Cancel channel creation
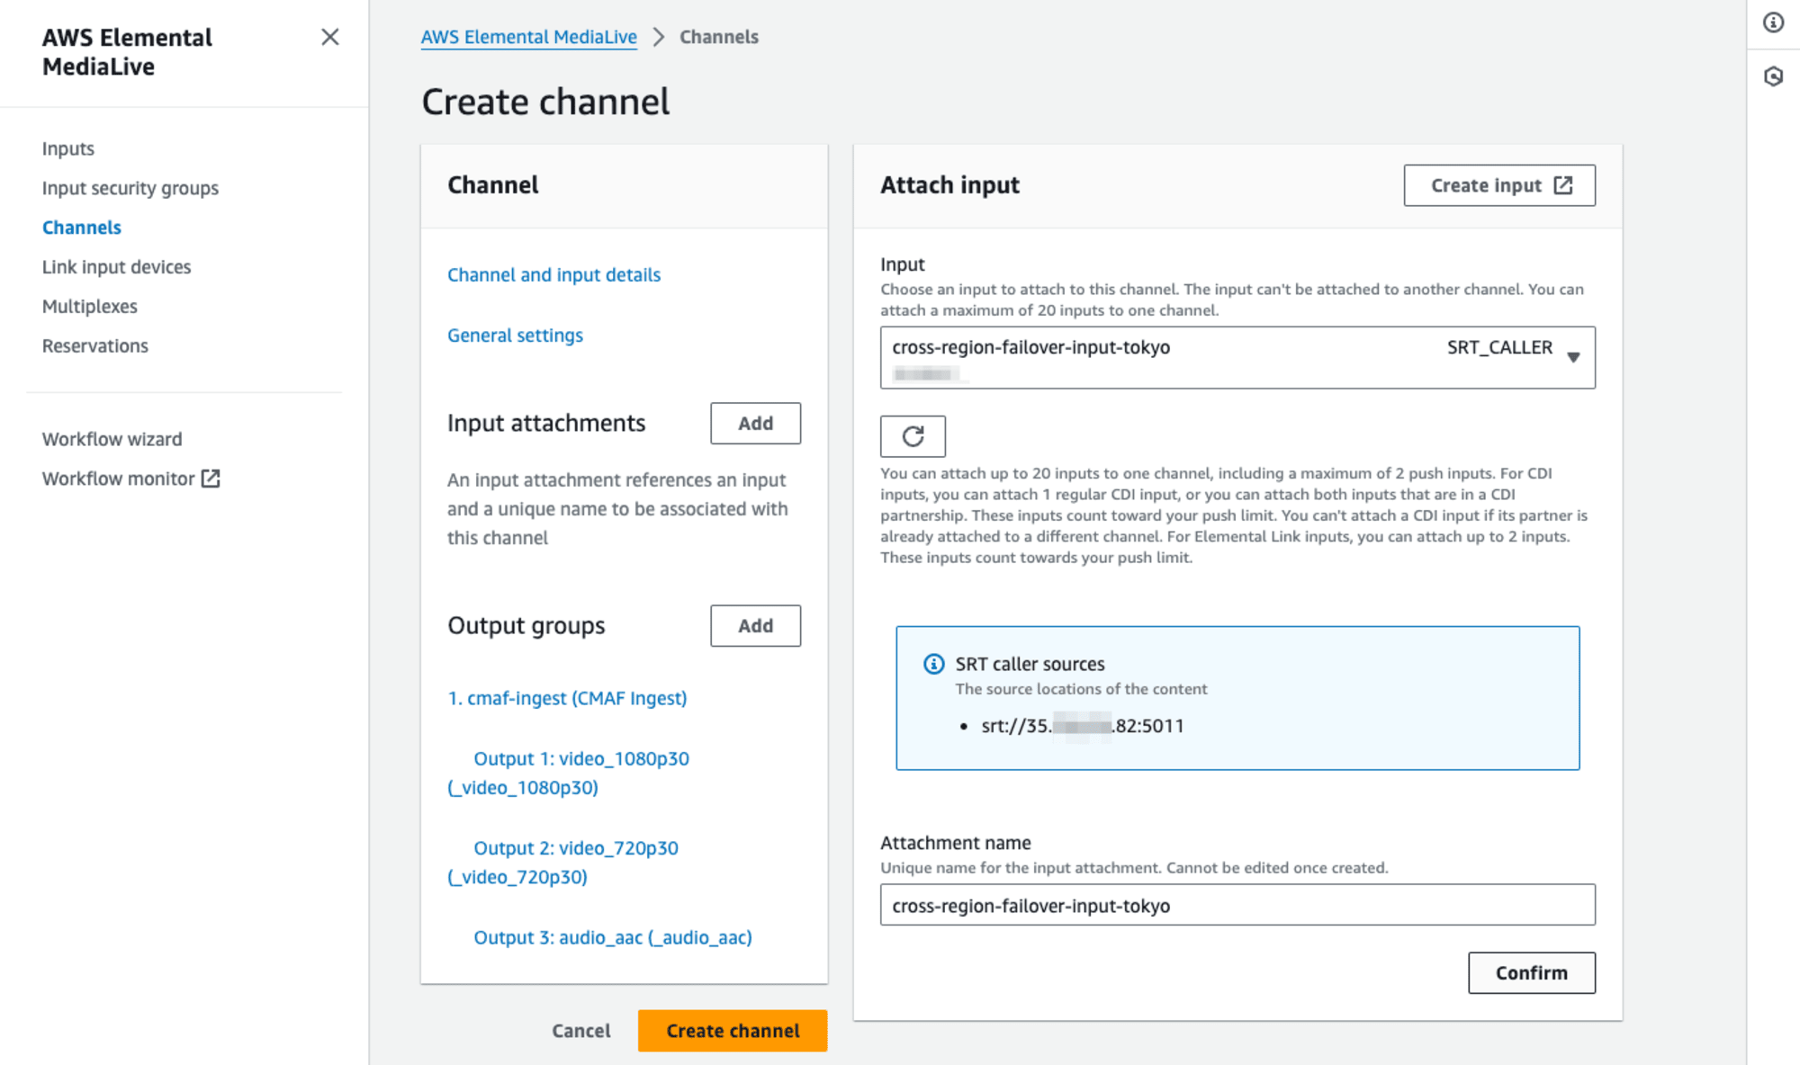The height and width of the screenshot is (1065, 1800). (581, 1031)
